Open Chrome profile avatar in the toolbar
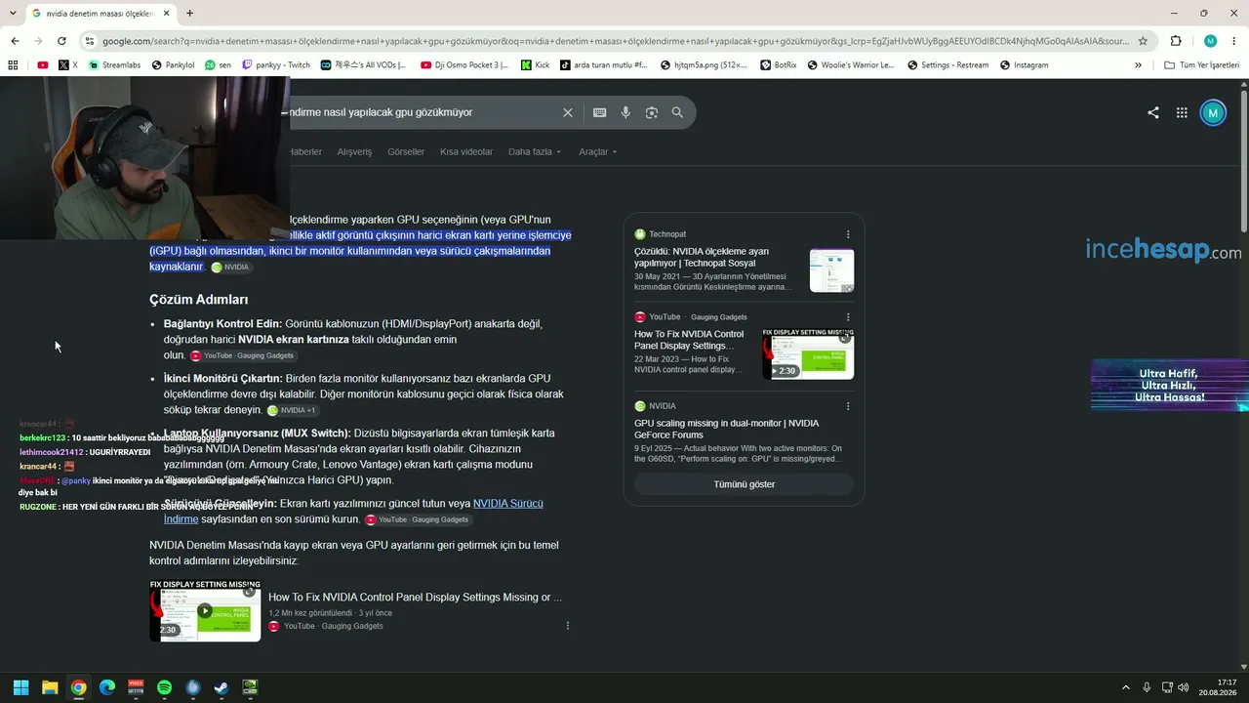This screenshot has height=703, width=1249. [1210, 41]
